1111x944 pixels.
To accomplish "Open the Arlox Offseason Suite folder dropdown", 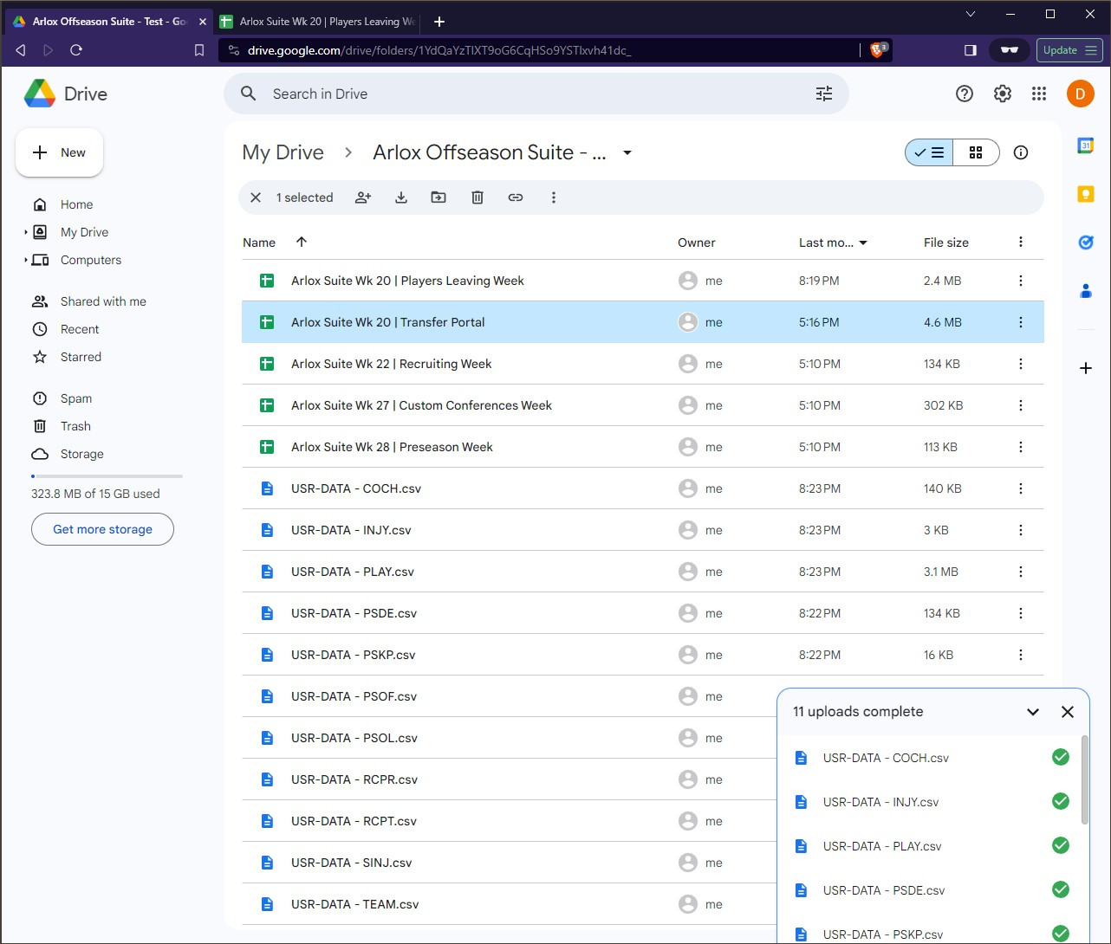I will pos(627,152).
